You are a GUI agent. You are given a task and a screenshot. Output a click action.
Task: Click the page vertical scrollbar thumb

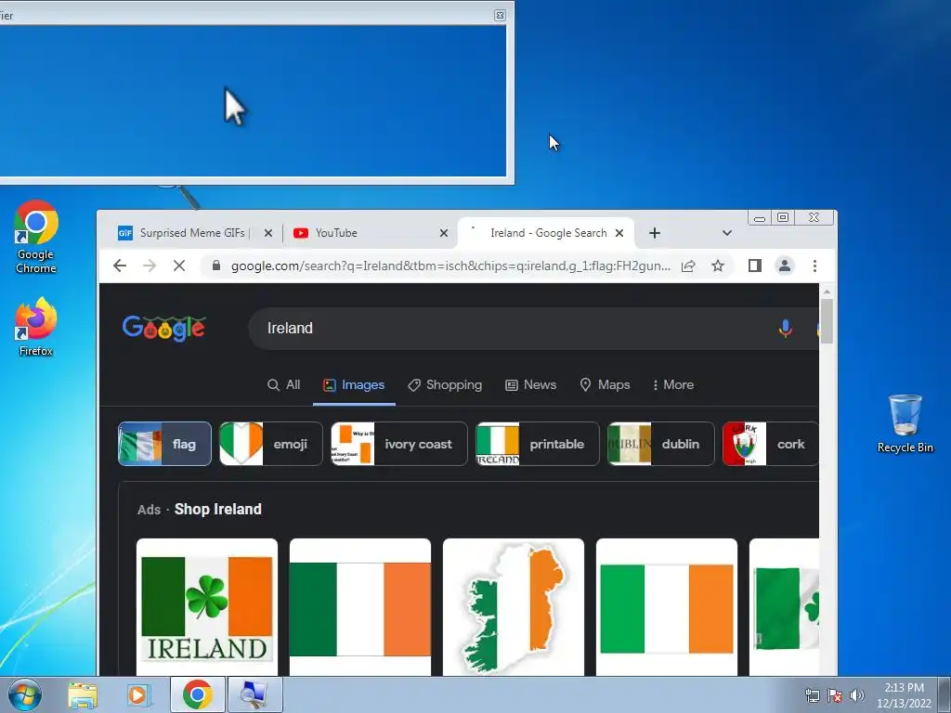[x=827, y=321]
